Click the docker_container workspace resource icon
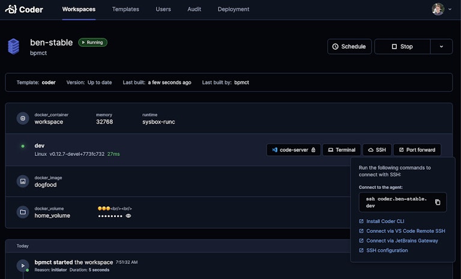Viewport: 461px width, 279px height. point(23,118)
